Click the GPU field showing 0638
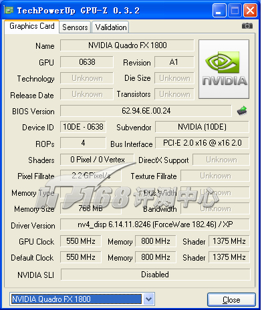Screen dimensions: 262x310 pos(87,62)
